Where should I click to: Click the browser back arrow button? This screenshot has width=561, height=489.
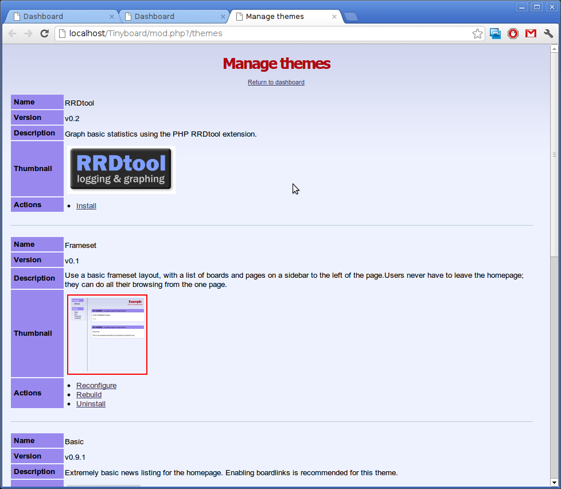pos(12,34)
